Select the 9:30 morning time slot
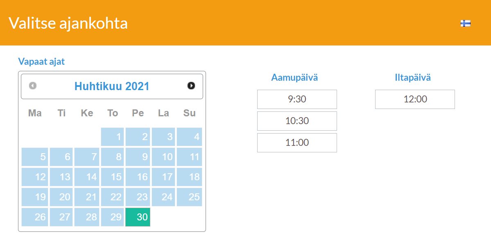Screen dimensions: 491x238 click(x=297, y=99)
